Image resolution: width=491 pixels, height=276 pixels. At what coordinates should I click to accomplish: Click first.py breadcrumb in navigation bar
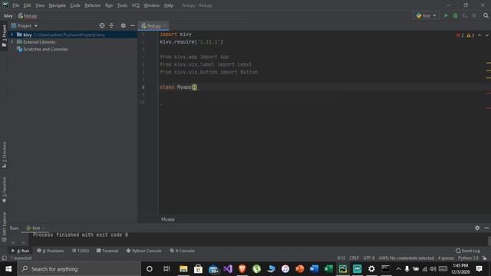point(28,15)
